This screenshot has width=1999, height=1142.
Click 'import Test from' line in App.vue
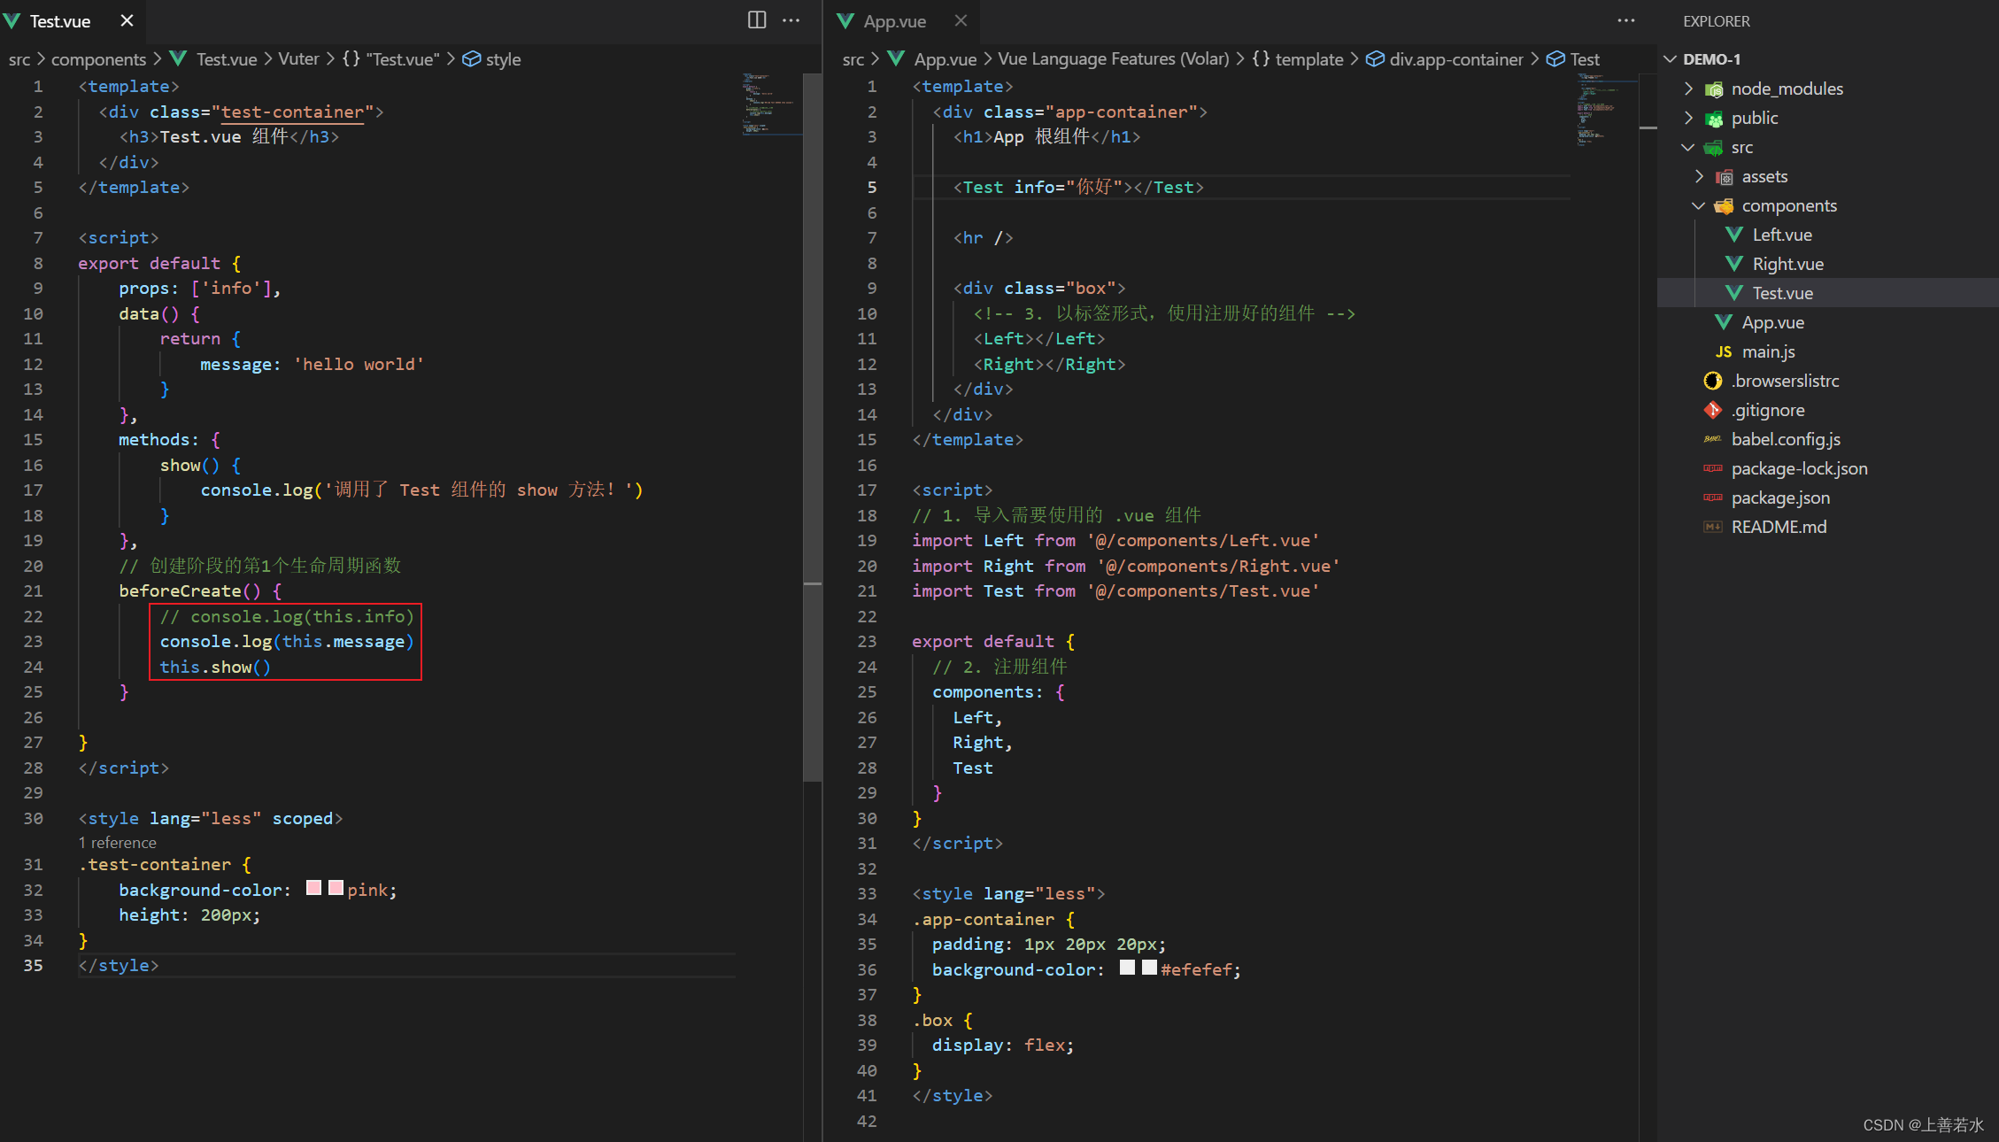[1115, 591]
